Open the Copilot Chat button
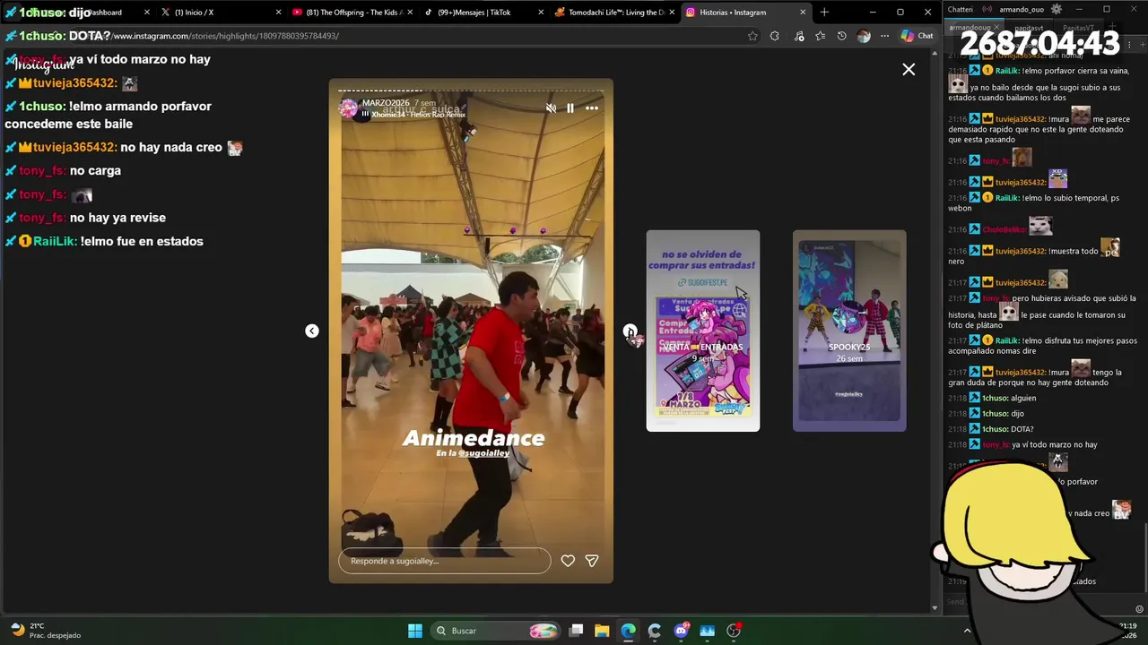 point(918,36)
